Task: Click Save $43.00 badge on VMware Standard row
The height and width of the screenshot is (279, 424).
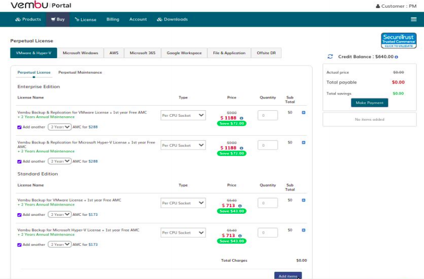Action: tap(232, 211)
